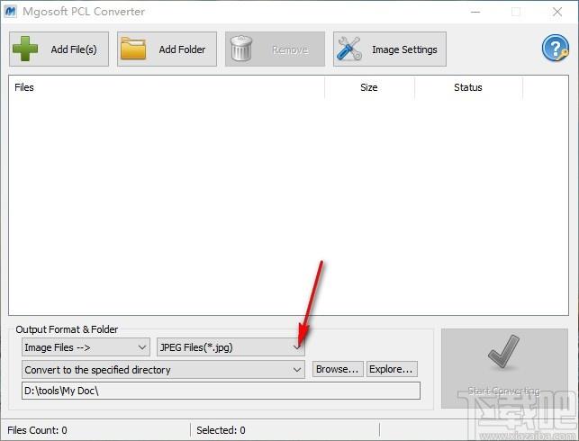The height and width of the screenshot is (441, 579).
Task: Expand the JPEG Files(*.jpg) format dropdown
Action: coord(231,347)
